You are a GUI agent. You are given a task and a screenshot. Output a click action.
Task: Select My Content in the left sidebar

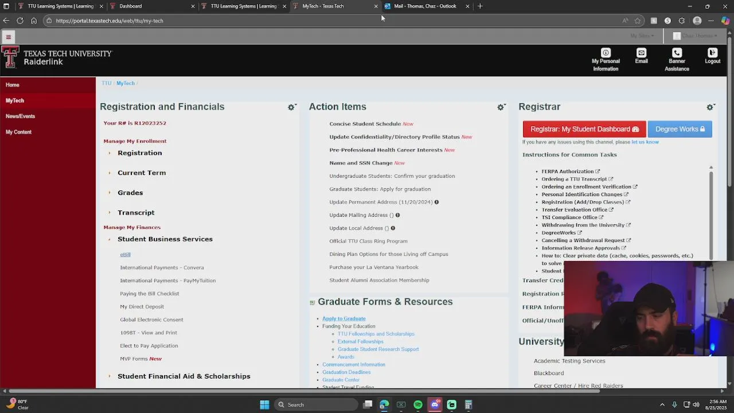click(18, 132)
